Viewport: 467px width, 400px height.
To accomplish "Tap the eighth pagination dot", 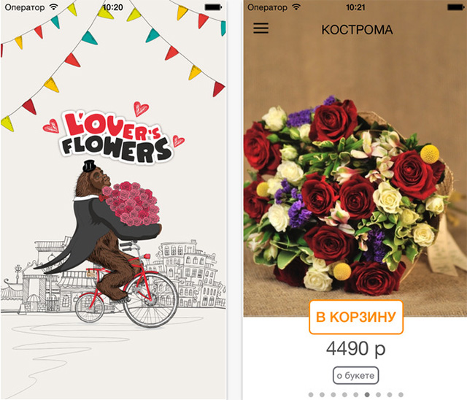I will [390, 395].
